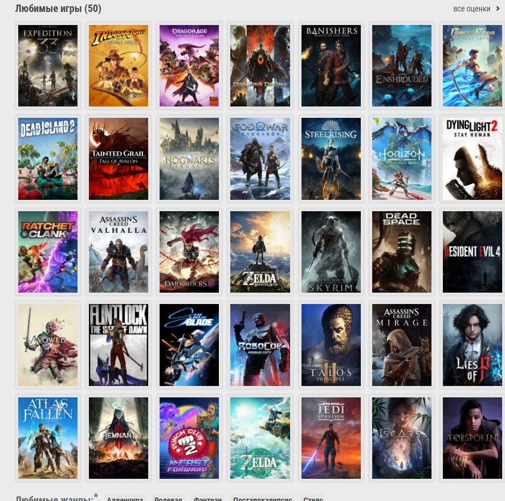Select Dying Light 2 Stay Human cover
505x501 pixels.
click(x=473, y=159)
